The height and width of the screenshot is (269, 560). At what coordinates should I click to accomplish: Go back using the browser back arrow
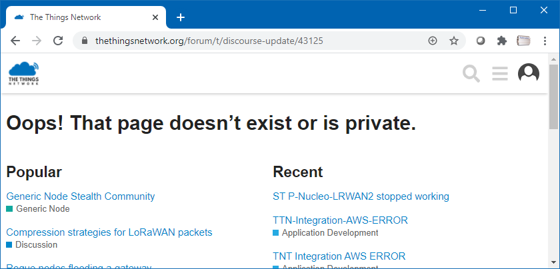click(15, 41)
